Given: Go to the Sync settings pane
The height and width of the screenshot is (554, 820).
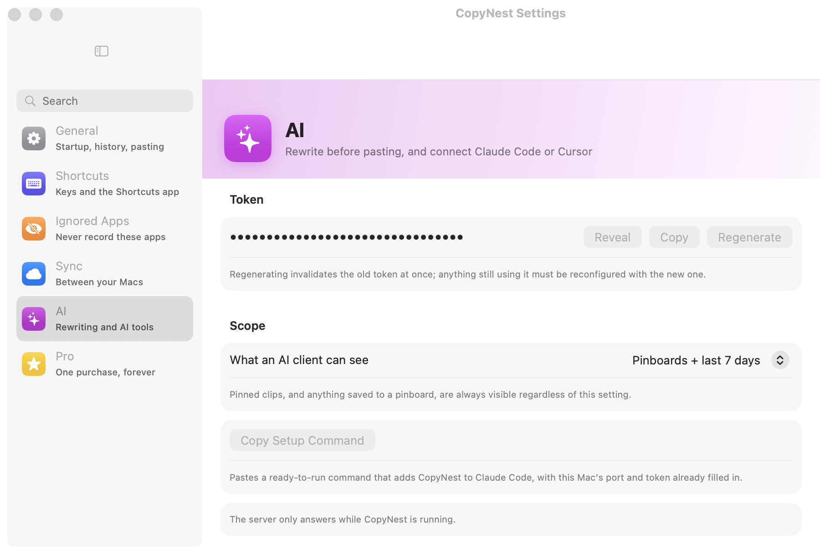Looking at the screenshot, I should 105,274.
